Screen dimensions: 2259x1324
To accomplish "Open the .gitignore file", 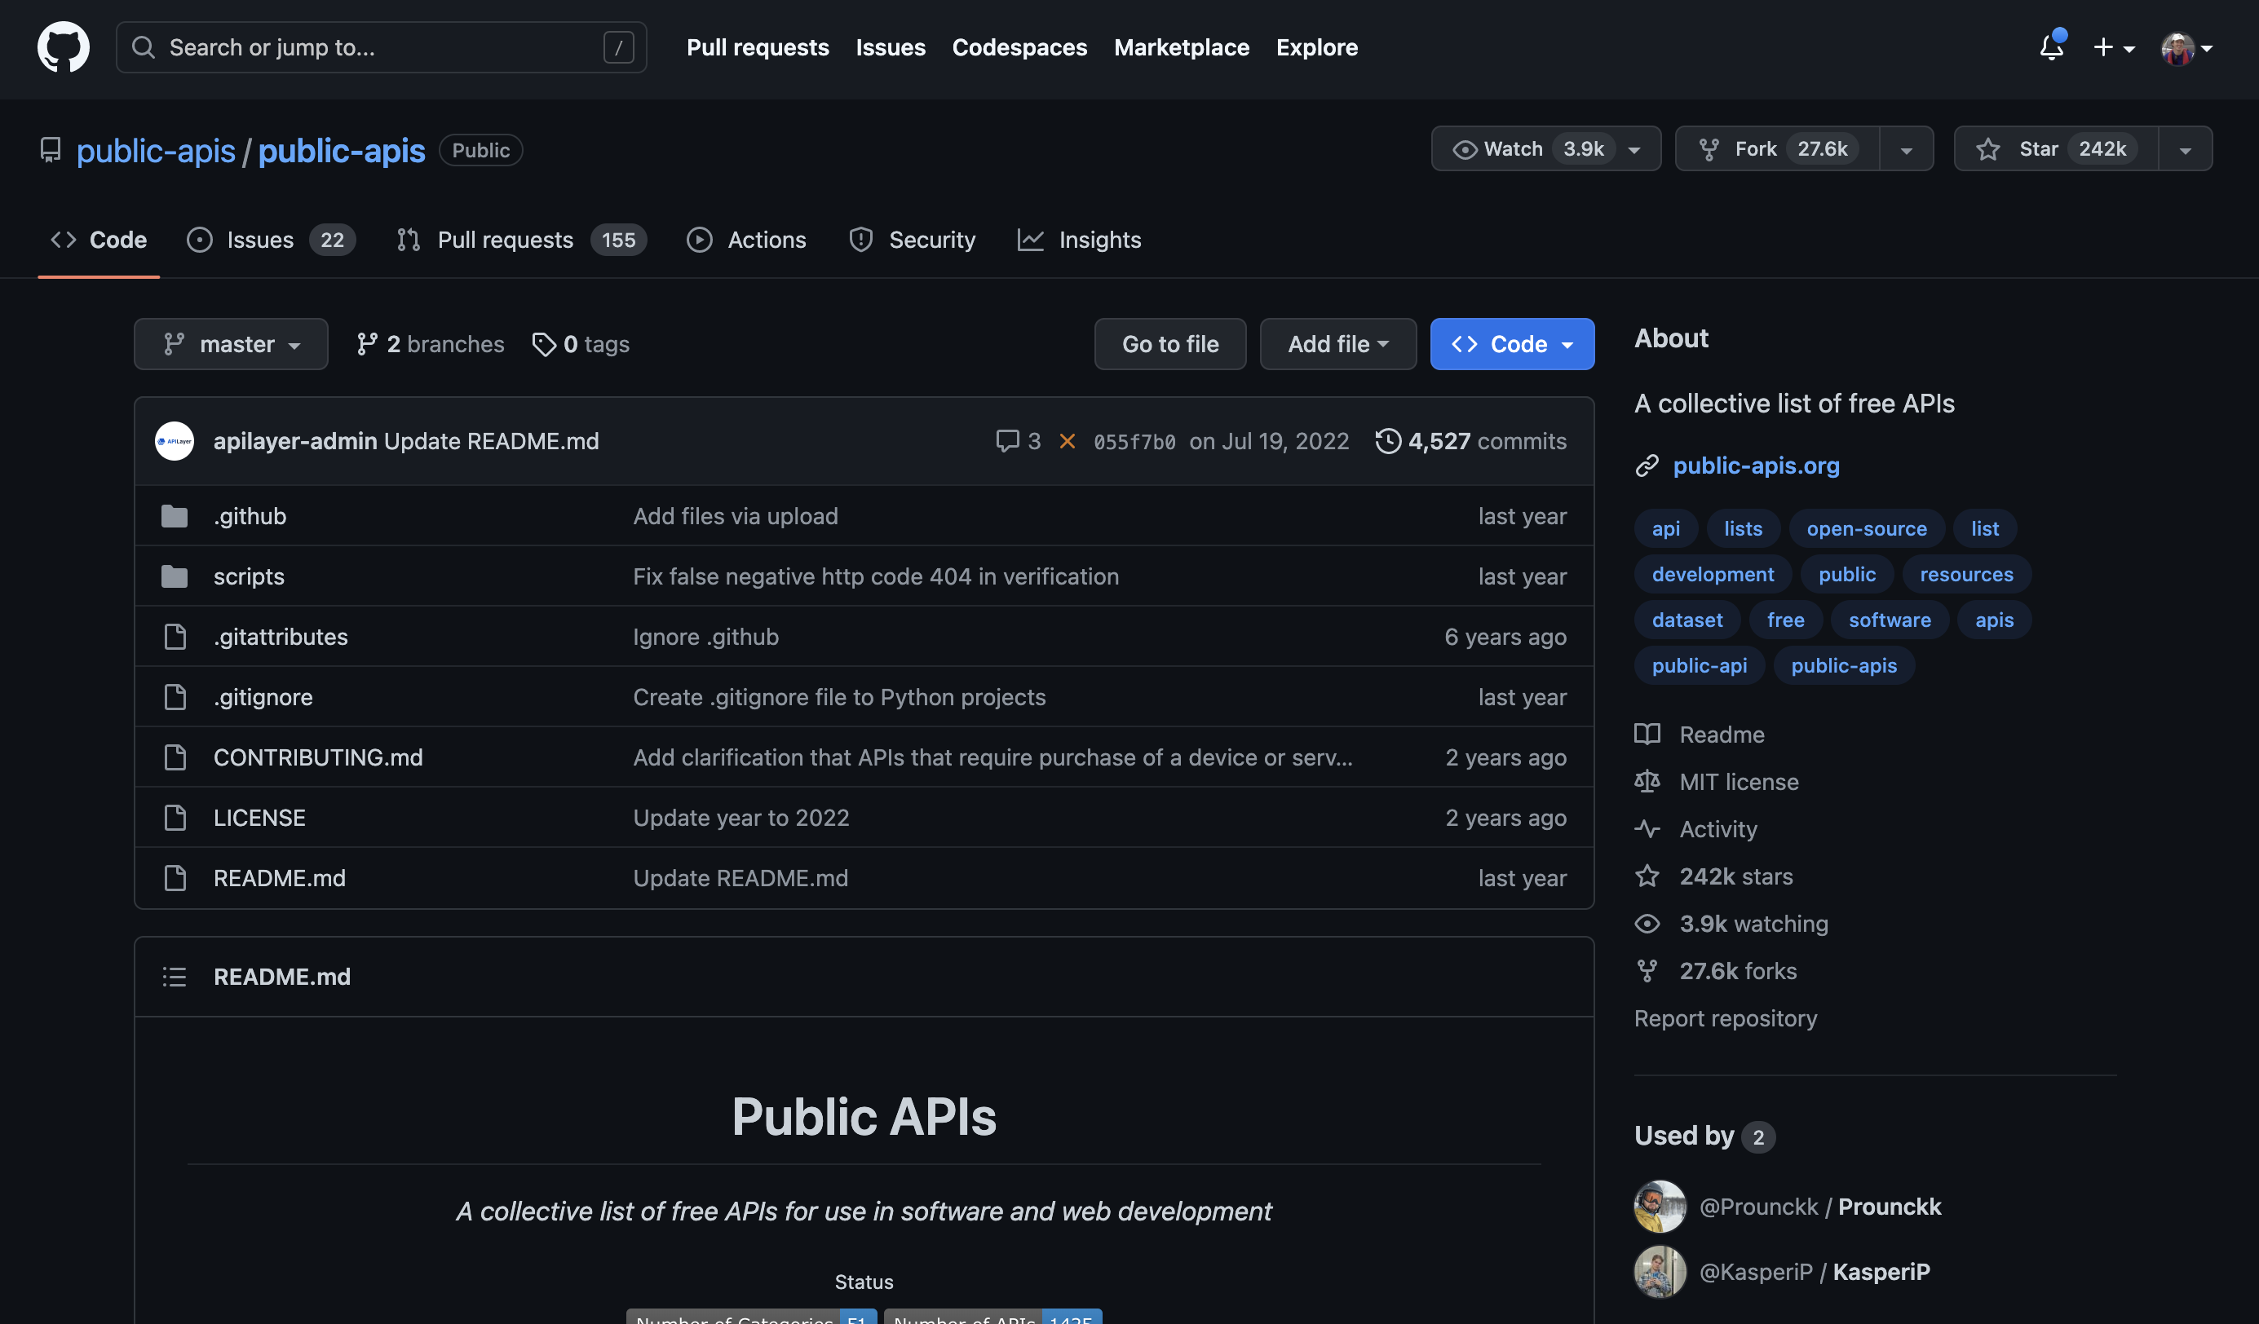I will point(263,696).
